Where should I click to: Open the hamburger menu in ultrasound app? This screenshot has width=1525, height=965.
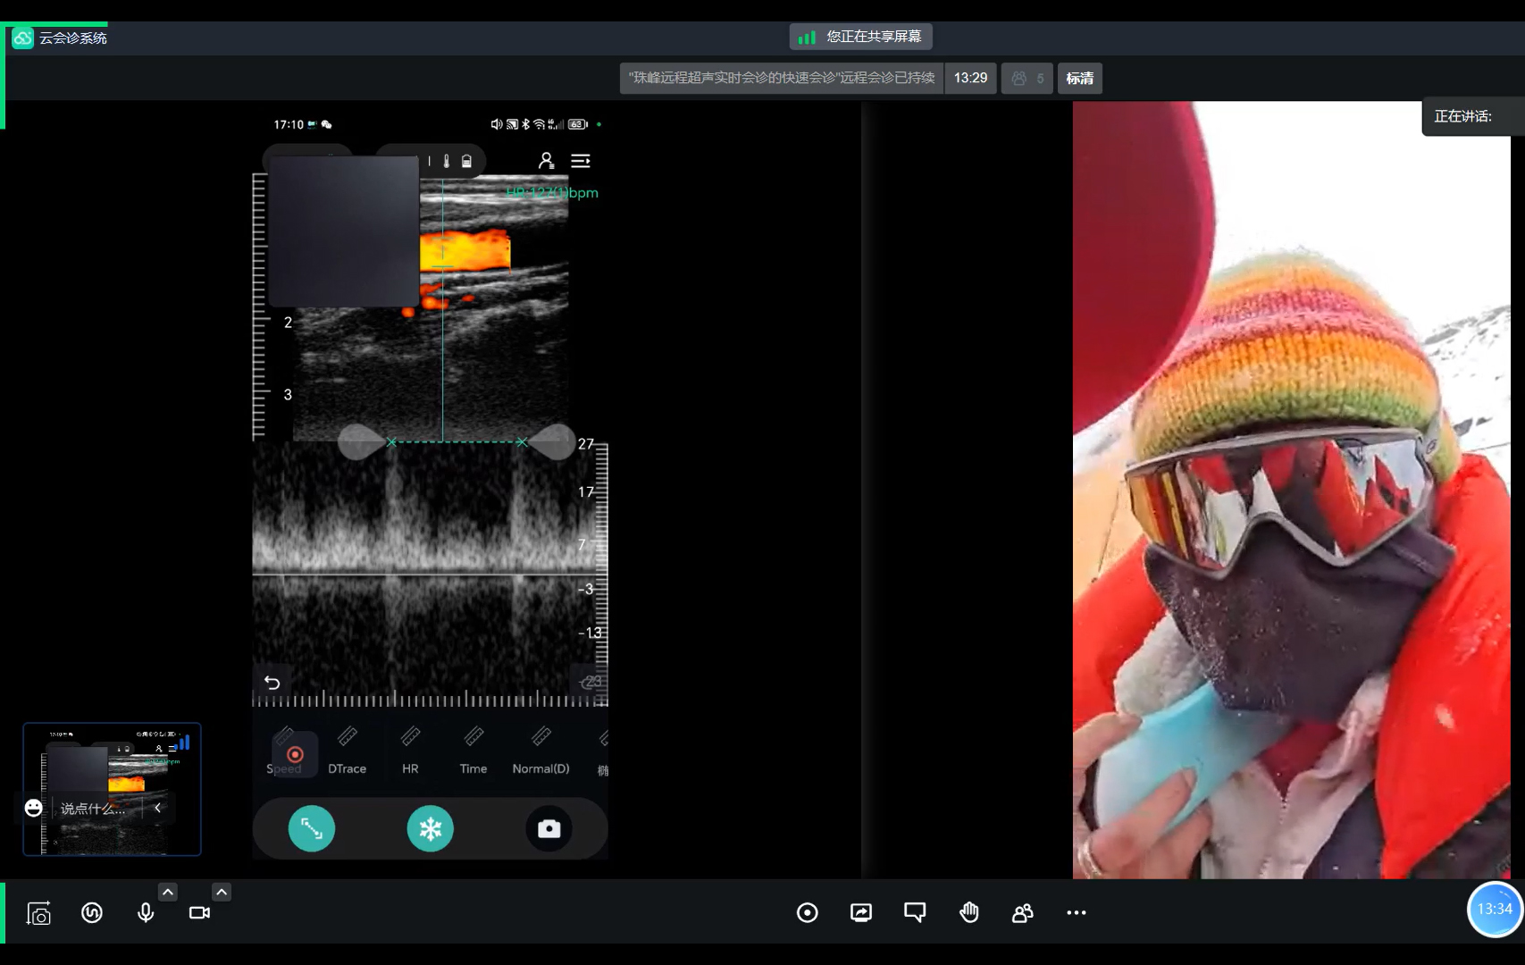click(581, 161)
